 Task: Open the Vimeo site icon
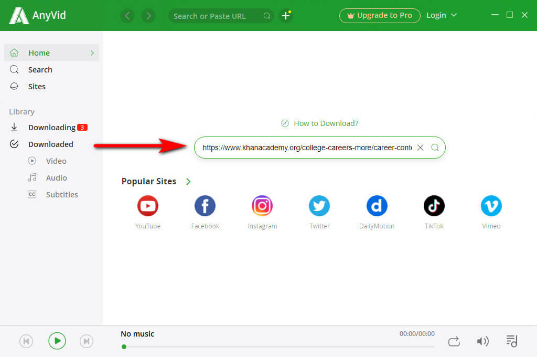[x=491, y=206]
